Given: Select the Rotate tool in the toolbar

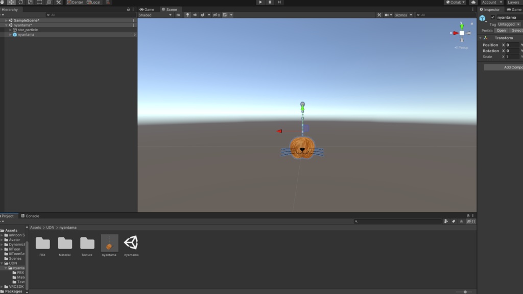Looking at the screenshot, I should click(20, 2).
